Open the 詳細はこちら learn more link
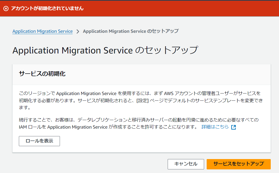This screenshot has height=173, width=279. click(x=215, y=127)
